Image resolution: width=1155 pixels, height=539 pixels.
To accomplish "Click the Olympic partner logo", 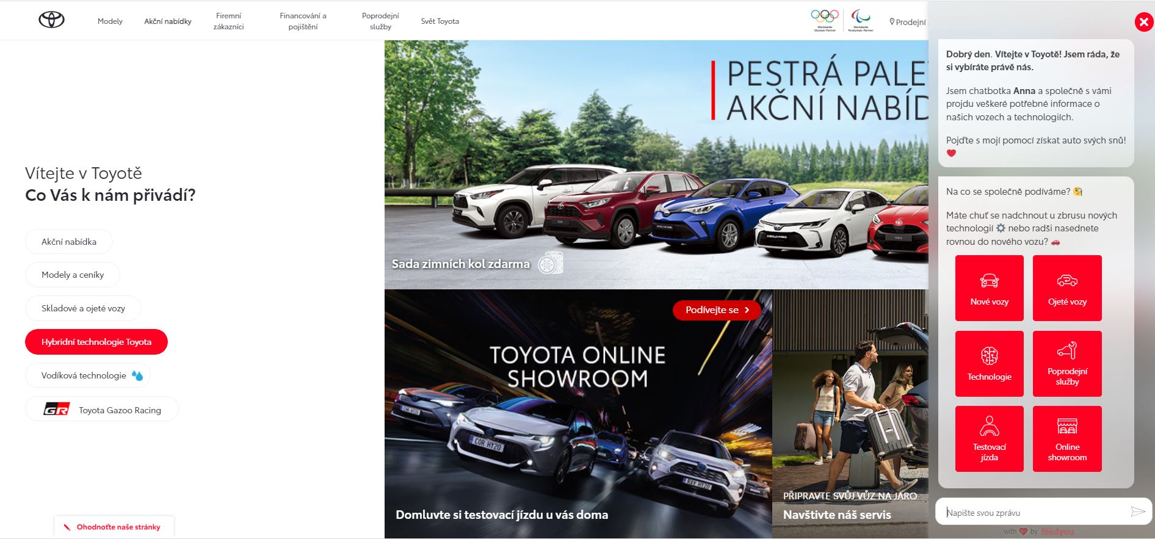I will pos(824,20).
